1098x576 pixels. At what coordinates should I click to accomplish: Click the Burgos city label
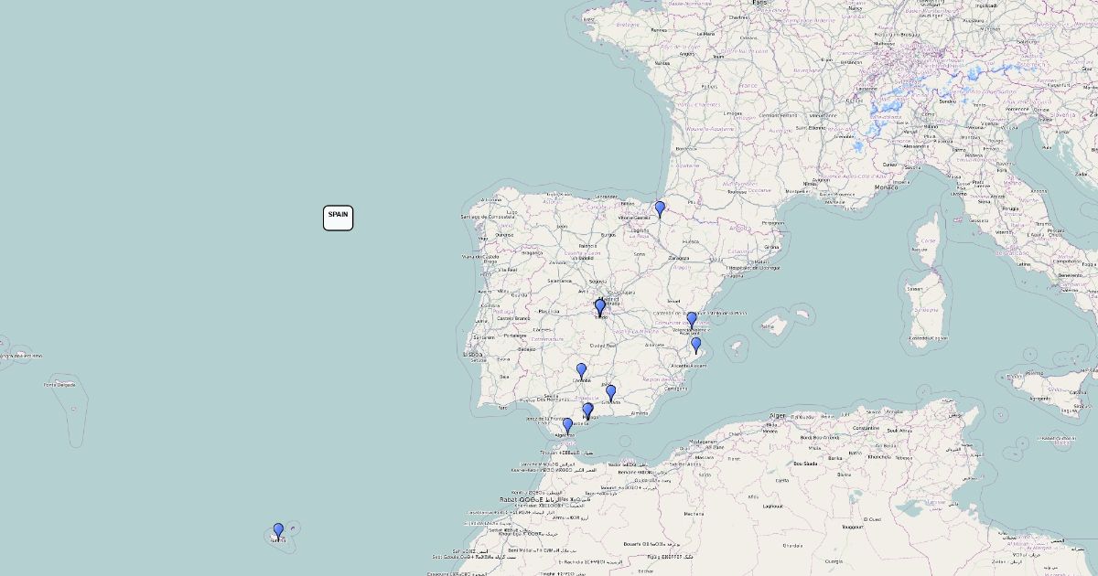(608, 235)
